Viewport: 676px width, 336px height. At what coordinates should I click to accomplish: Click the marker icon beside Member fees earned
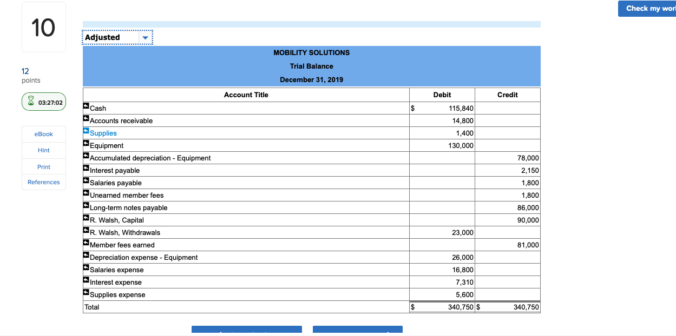click(85, 242)
